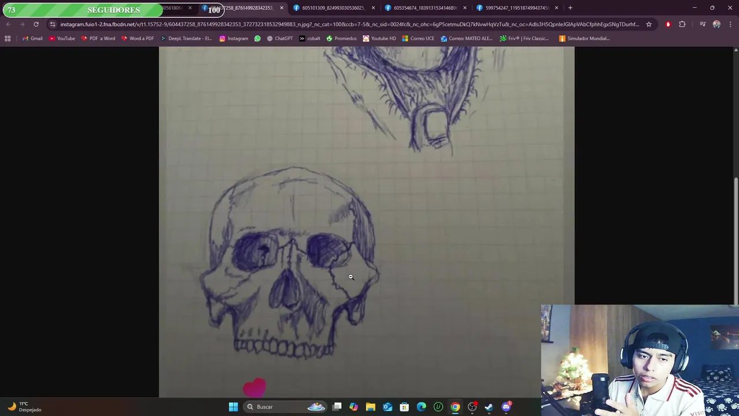Switch to the 605354674_183913153414689 tab

tap(425, 8)
